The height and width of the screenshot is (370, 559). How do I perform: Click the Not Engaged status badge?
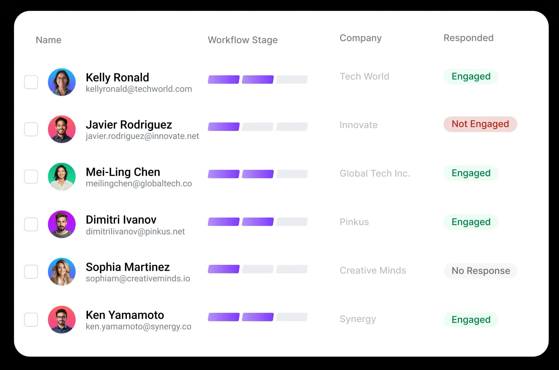pyautogui.click(x=480, y=124)
